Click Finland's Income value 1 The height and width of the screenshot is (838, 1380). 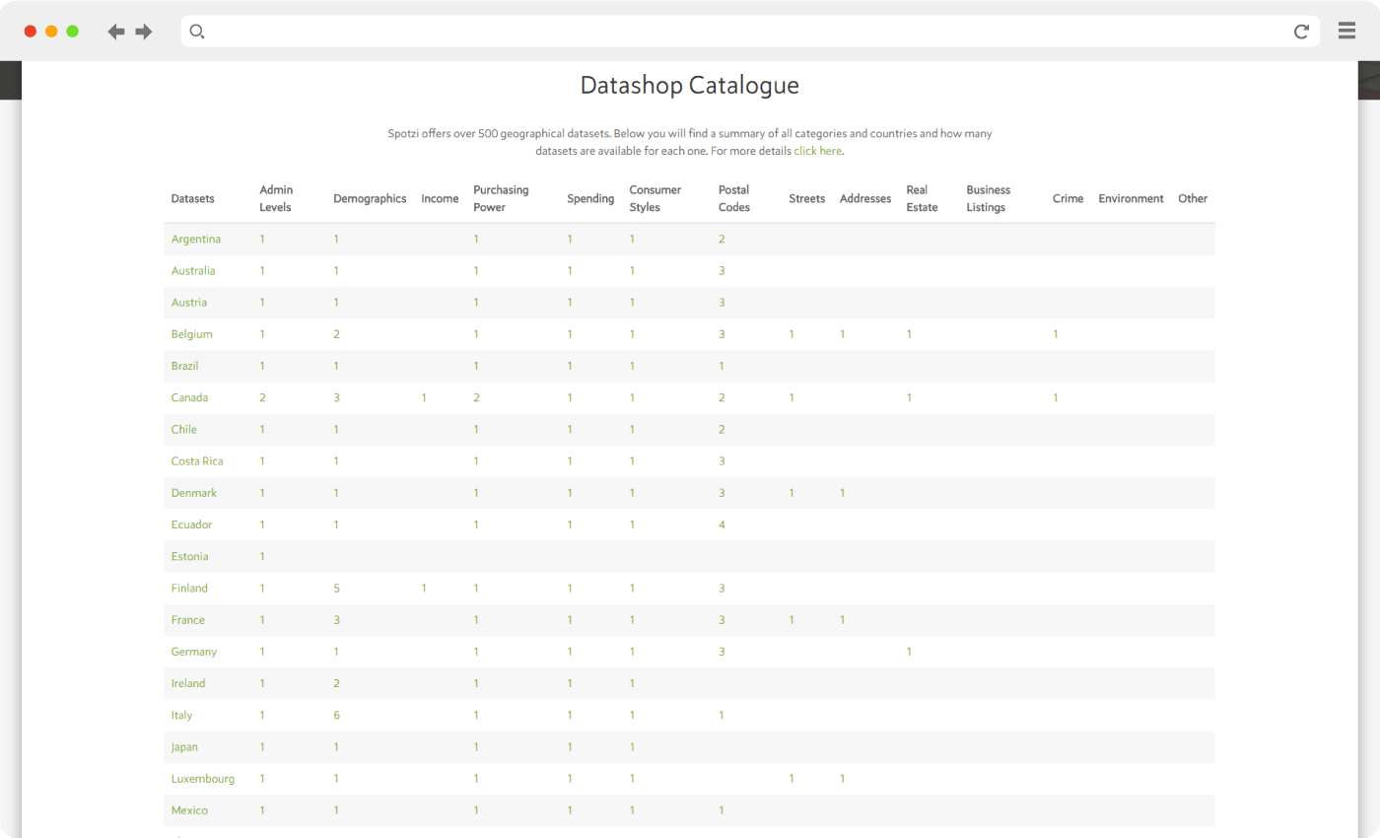[x=424, y=589]
